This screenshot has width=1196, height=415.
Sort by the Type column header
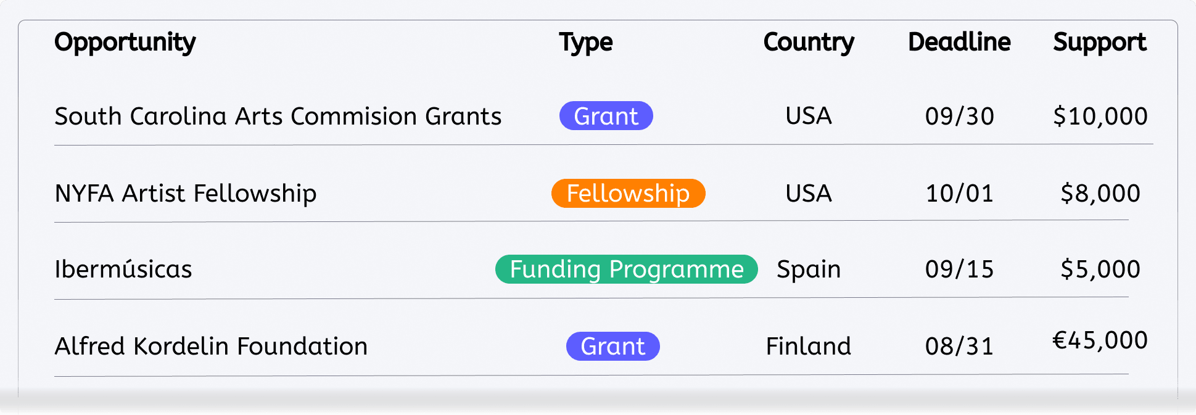click(x=585, y=43)
